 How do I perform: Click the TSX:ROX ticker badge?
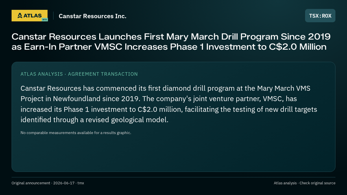320,16
